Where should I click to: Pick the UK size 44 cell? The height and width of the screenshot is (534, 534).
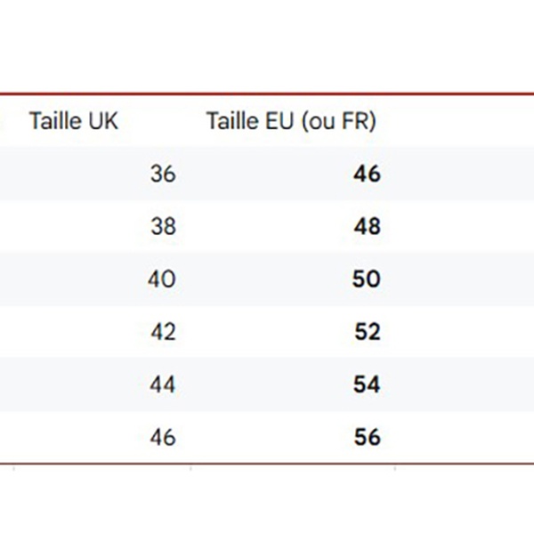[163, 384]
